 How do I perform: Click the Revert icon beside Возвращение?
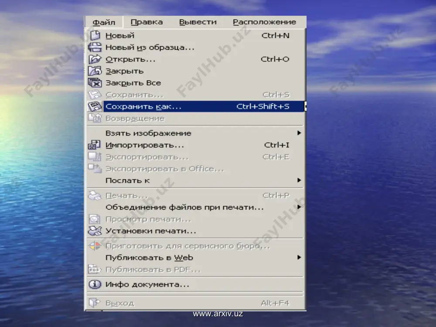pos(95,118)
